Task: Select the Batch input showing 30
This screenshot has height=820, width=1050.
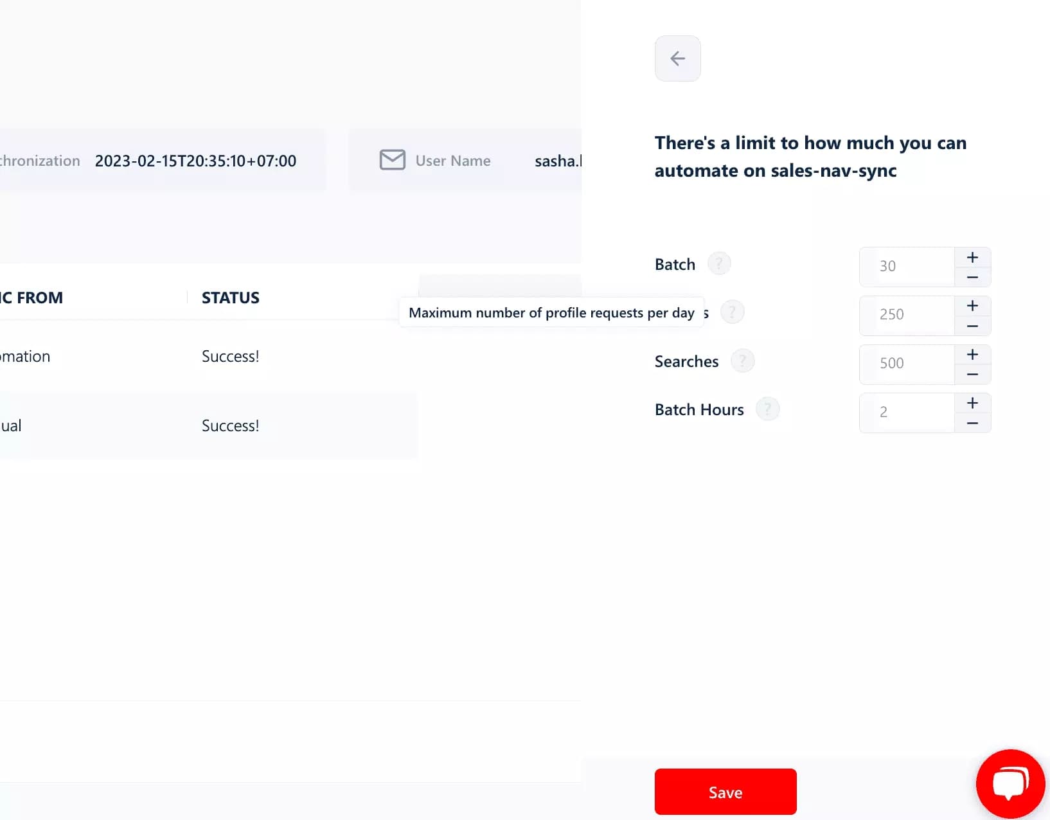Action: click(x=906, y=266)
